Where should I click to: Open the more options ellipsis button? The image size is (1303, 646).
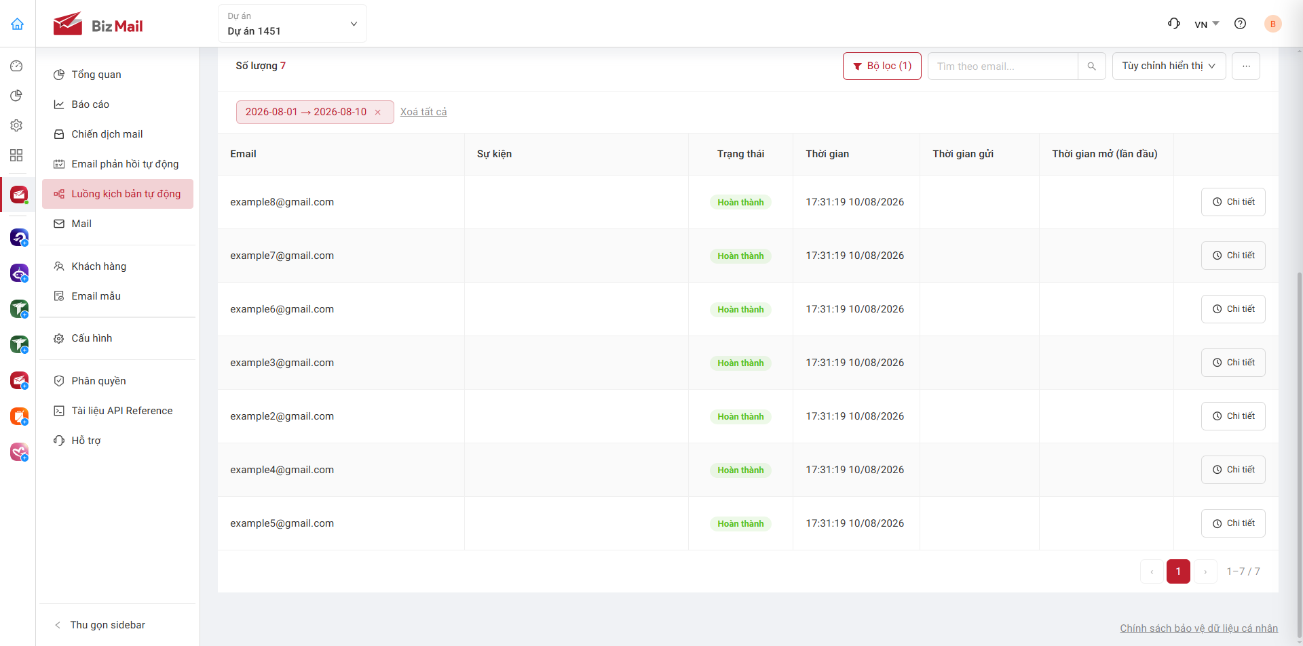[1246, 66]
